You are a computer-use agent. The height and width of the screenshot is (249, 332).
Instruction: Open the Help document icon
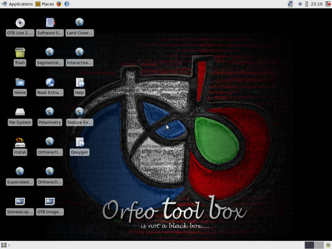coord(80,83)
